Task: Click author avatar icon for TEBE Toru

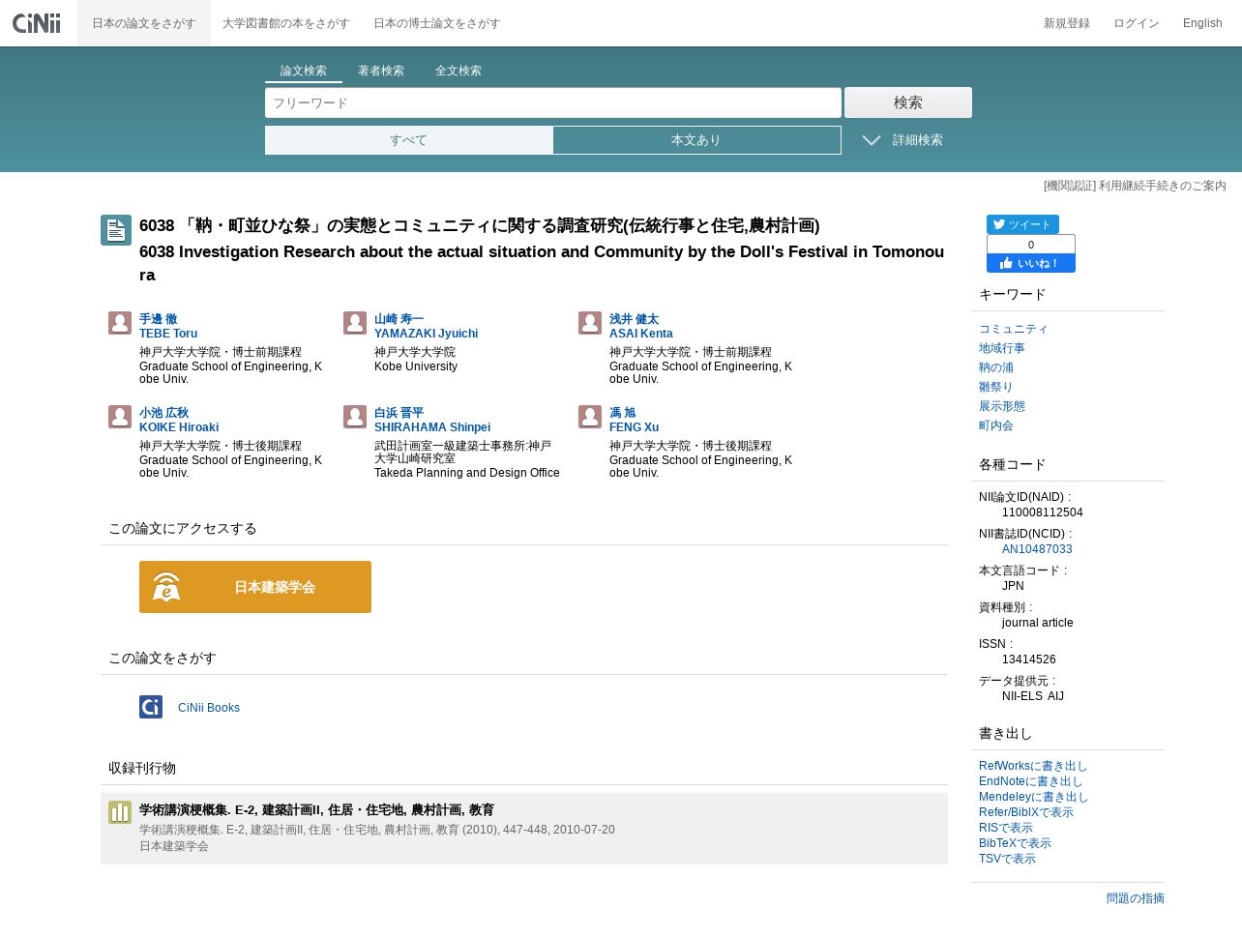Action: [120, 323]
